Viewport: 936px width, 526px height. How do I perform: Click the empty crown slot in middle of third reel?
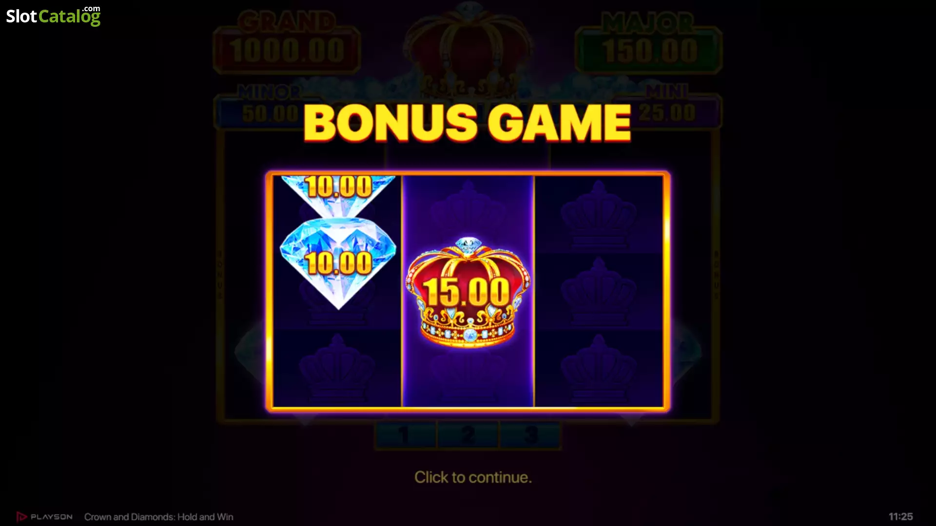[599, 291]
